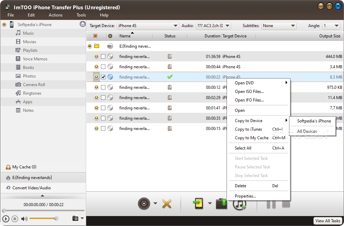Check the box for 00:02:29 title

103,97
